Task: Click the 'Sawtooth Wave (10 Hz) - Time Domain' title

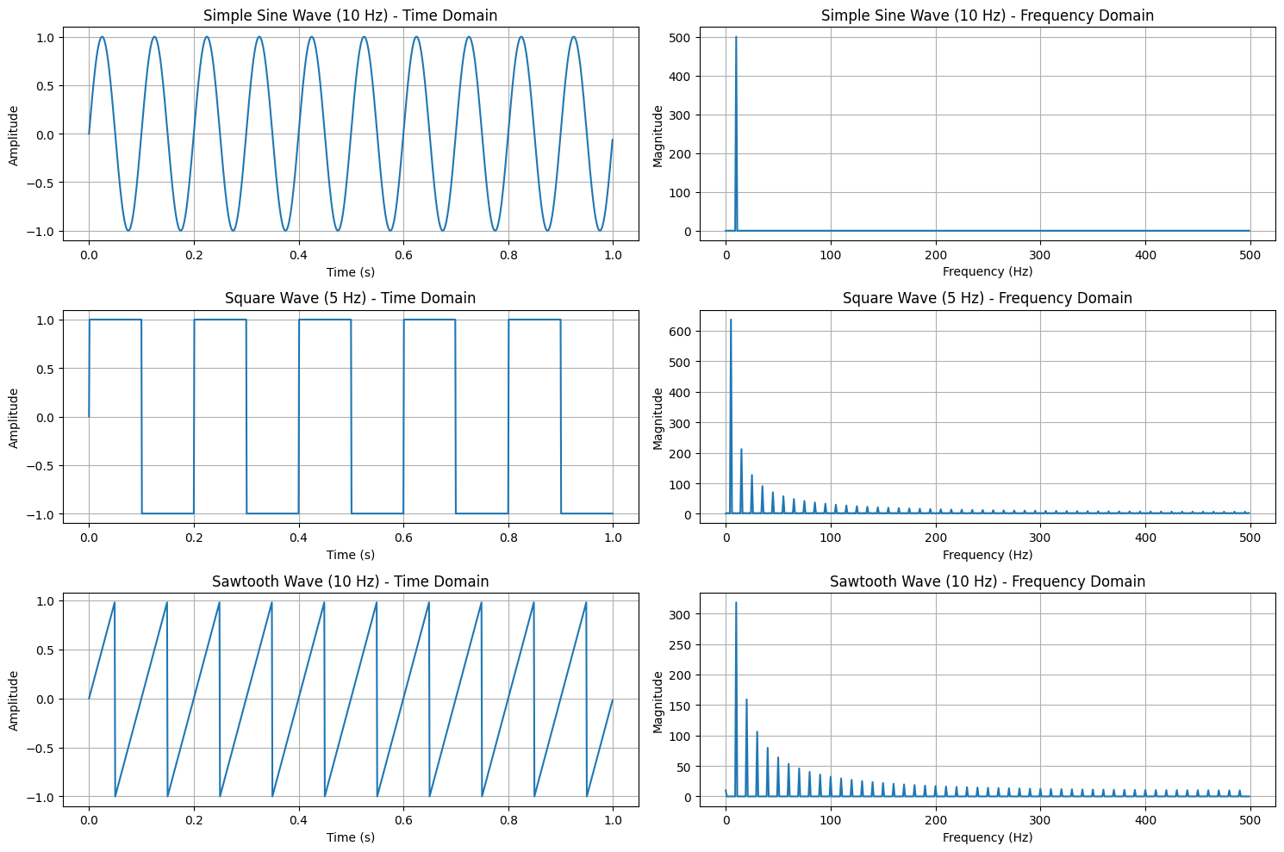Action: click(x=350, y=581)
